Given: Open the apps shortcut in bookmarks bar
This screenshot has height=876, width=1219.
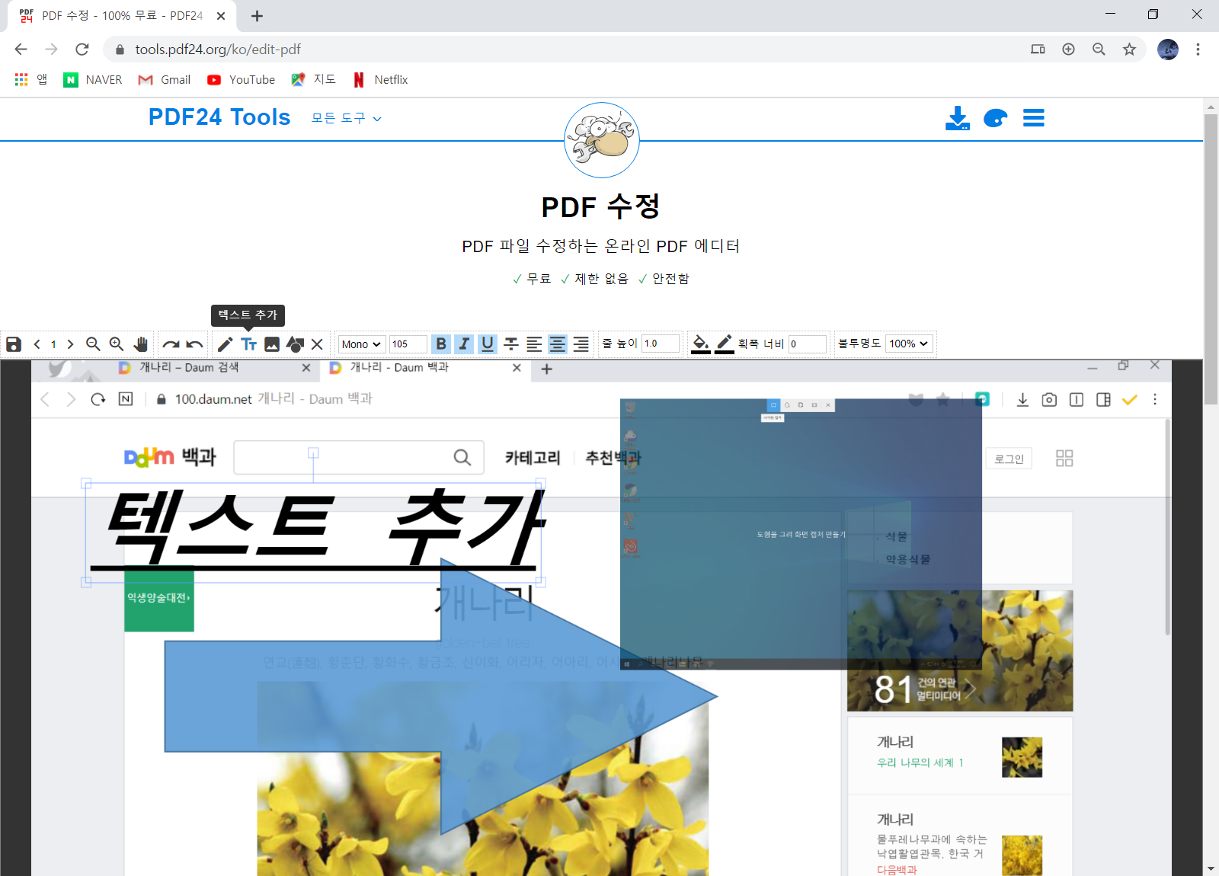Looking at the screenshot, I should [x=30, y=80].
